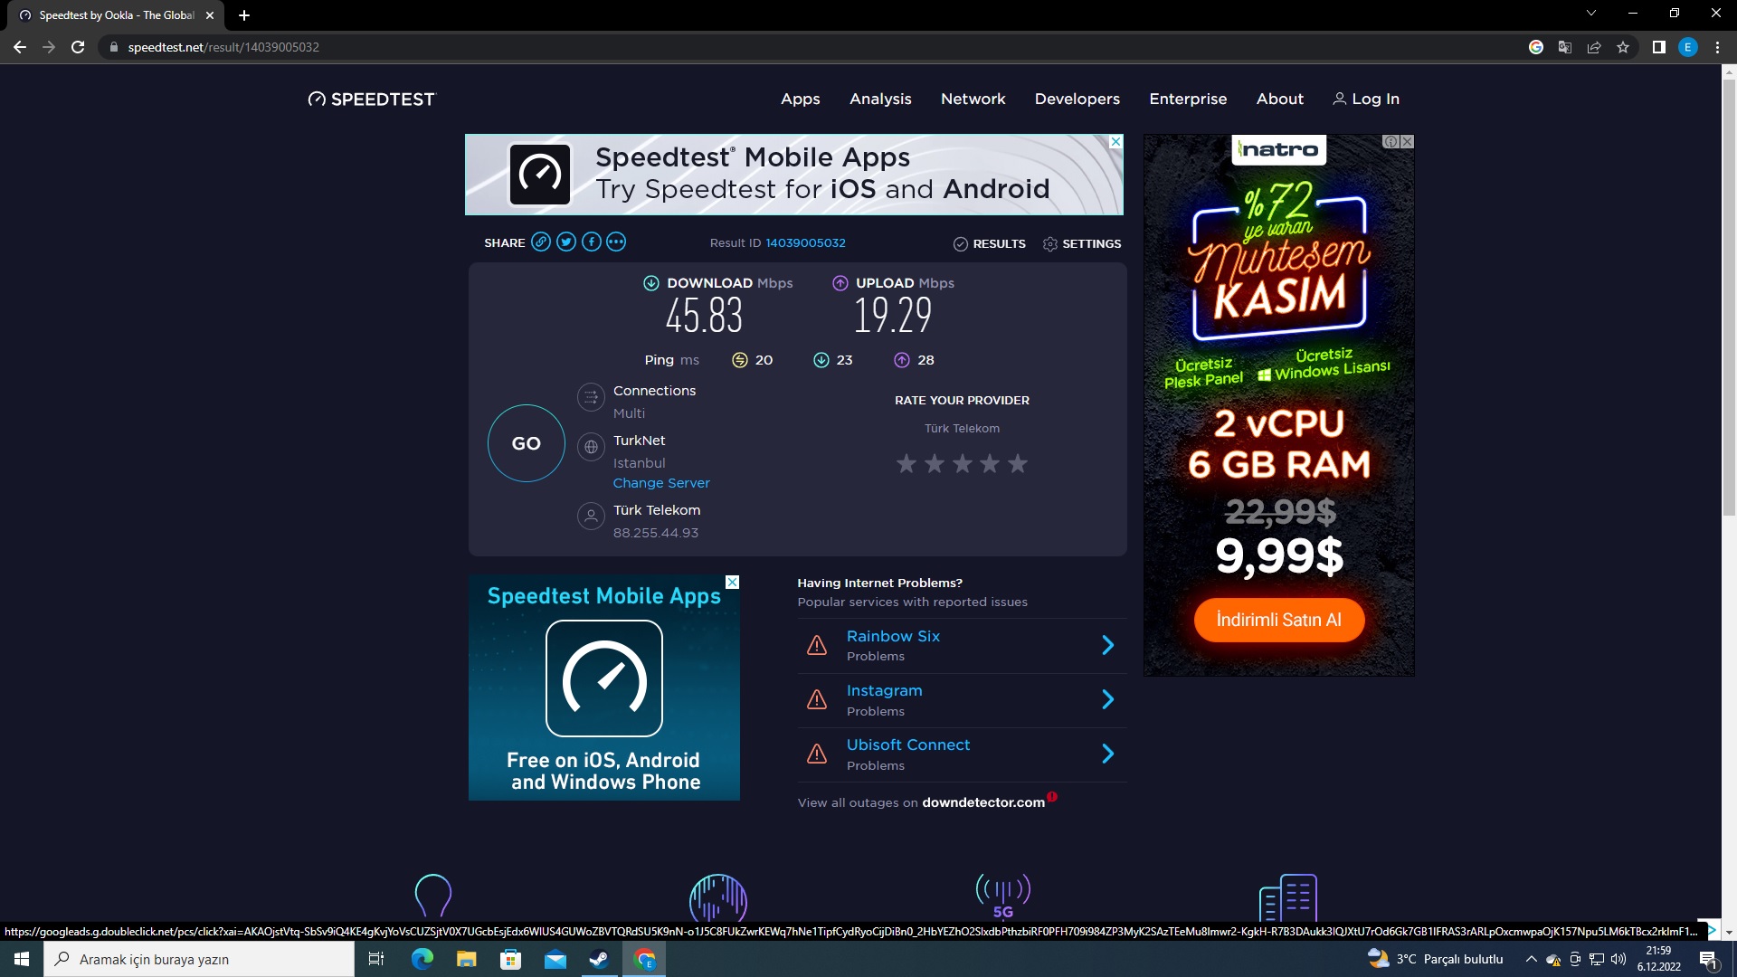Image resolution: width=1737 pixels, height=977 pixels.
Task: Expand Ubisoft Connect problems chevron
Action: click(x=1108, y=754)
